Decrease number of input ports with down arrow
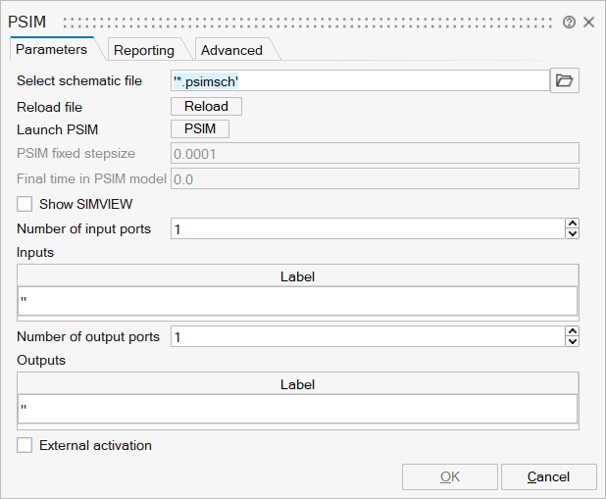Image resolution: width=606 pixels, height=499 pixels. [x=572, y=233]
